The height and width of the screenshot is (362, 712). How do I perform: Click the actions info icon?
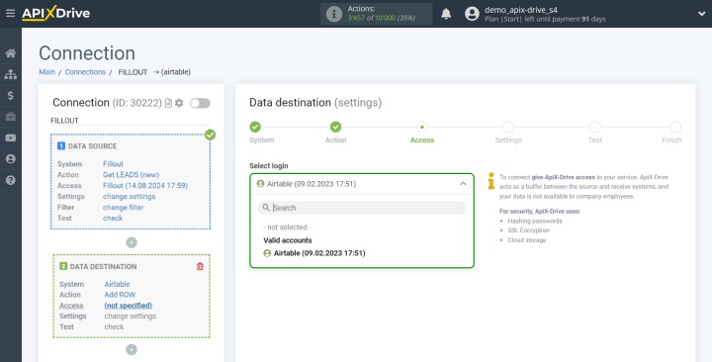pos(334,14)
